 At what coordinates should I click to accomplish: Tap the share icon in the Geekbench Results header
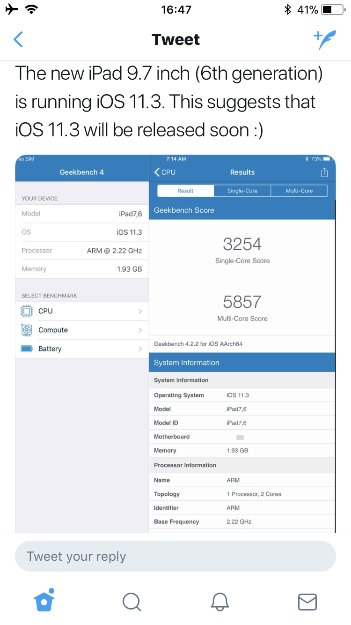point(324,172)
